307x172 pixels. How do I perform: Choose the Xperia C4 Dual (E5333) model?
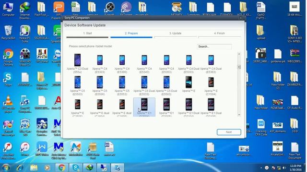click(x=189, y=64)
